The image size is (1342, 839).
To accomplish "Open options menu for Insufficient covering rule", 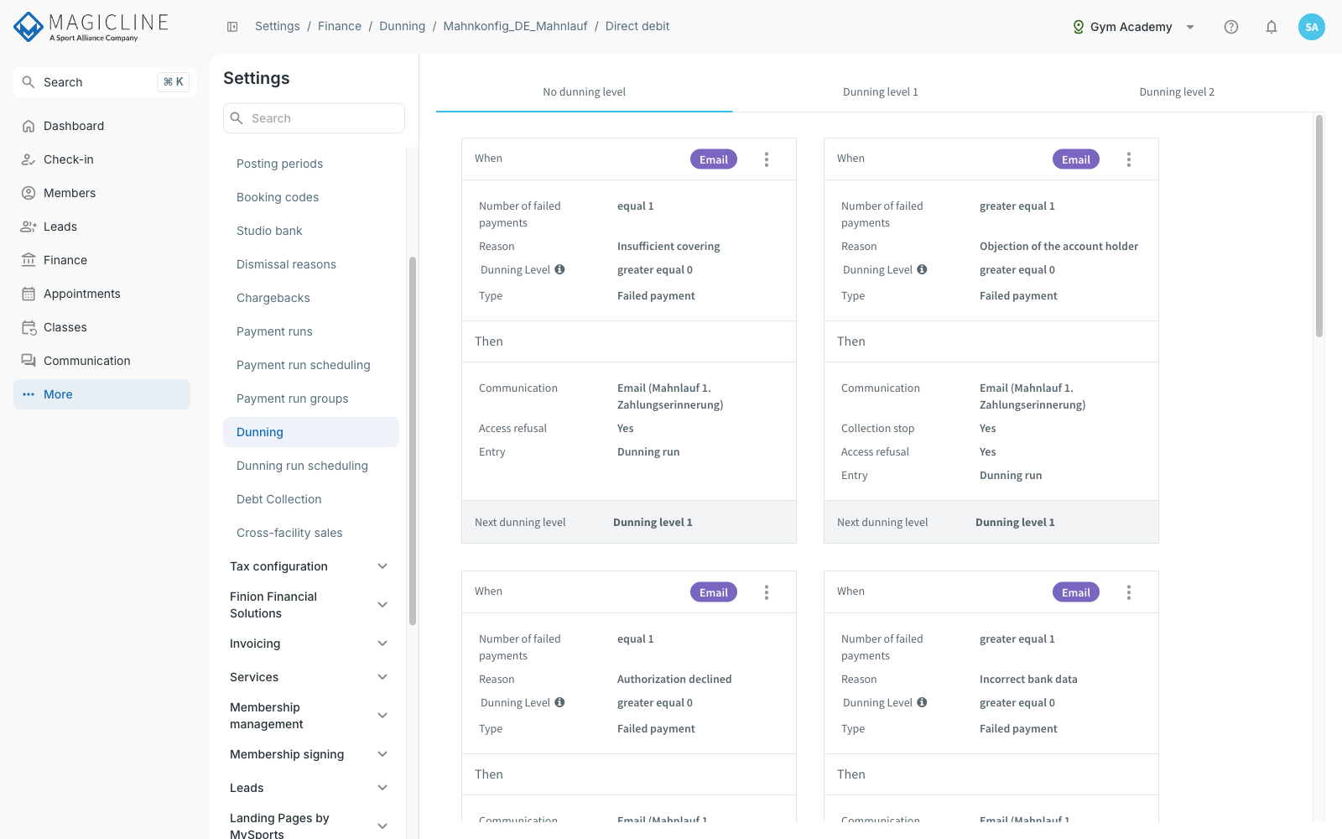I will (767, 159).
